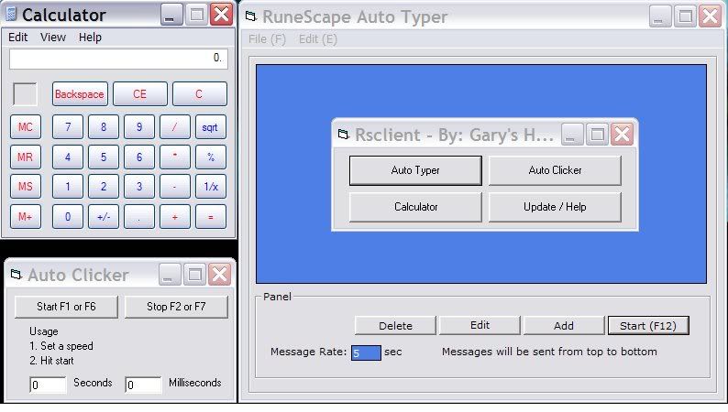The height and width of the screenshot is (412, 728).
Task: Open the Calculator Edit menu
Action: (18, 37)
